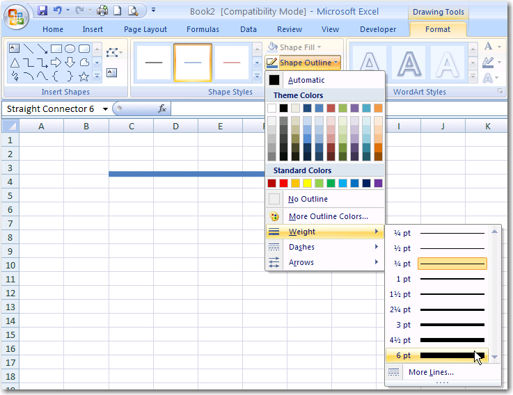
Task: Select column C header
Action: [x=132, y=126]
